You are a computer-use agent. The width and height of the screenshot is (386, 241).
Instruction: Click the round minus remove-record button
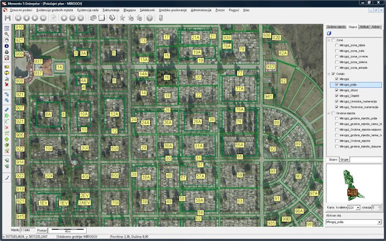(72, 18)
